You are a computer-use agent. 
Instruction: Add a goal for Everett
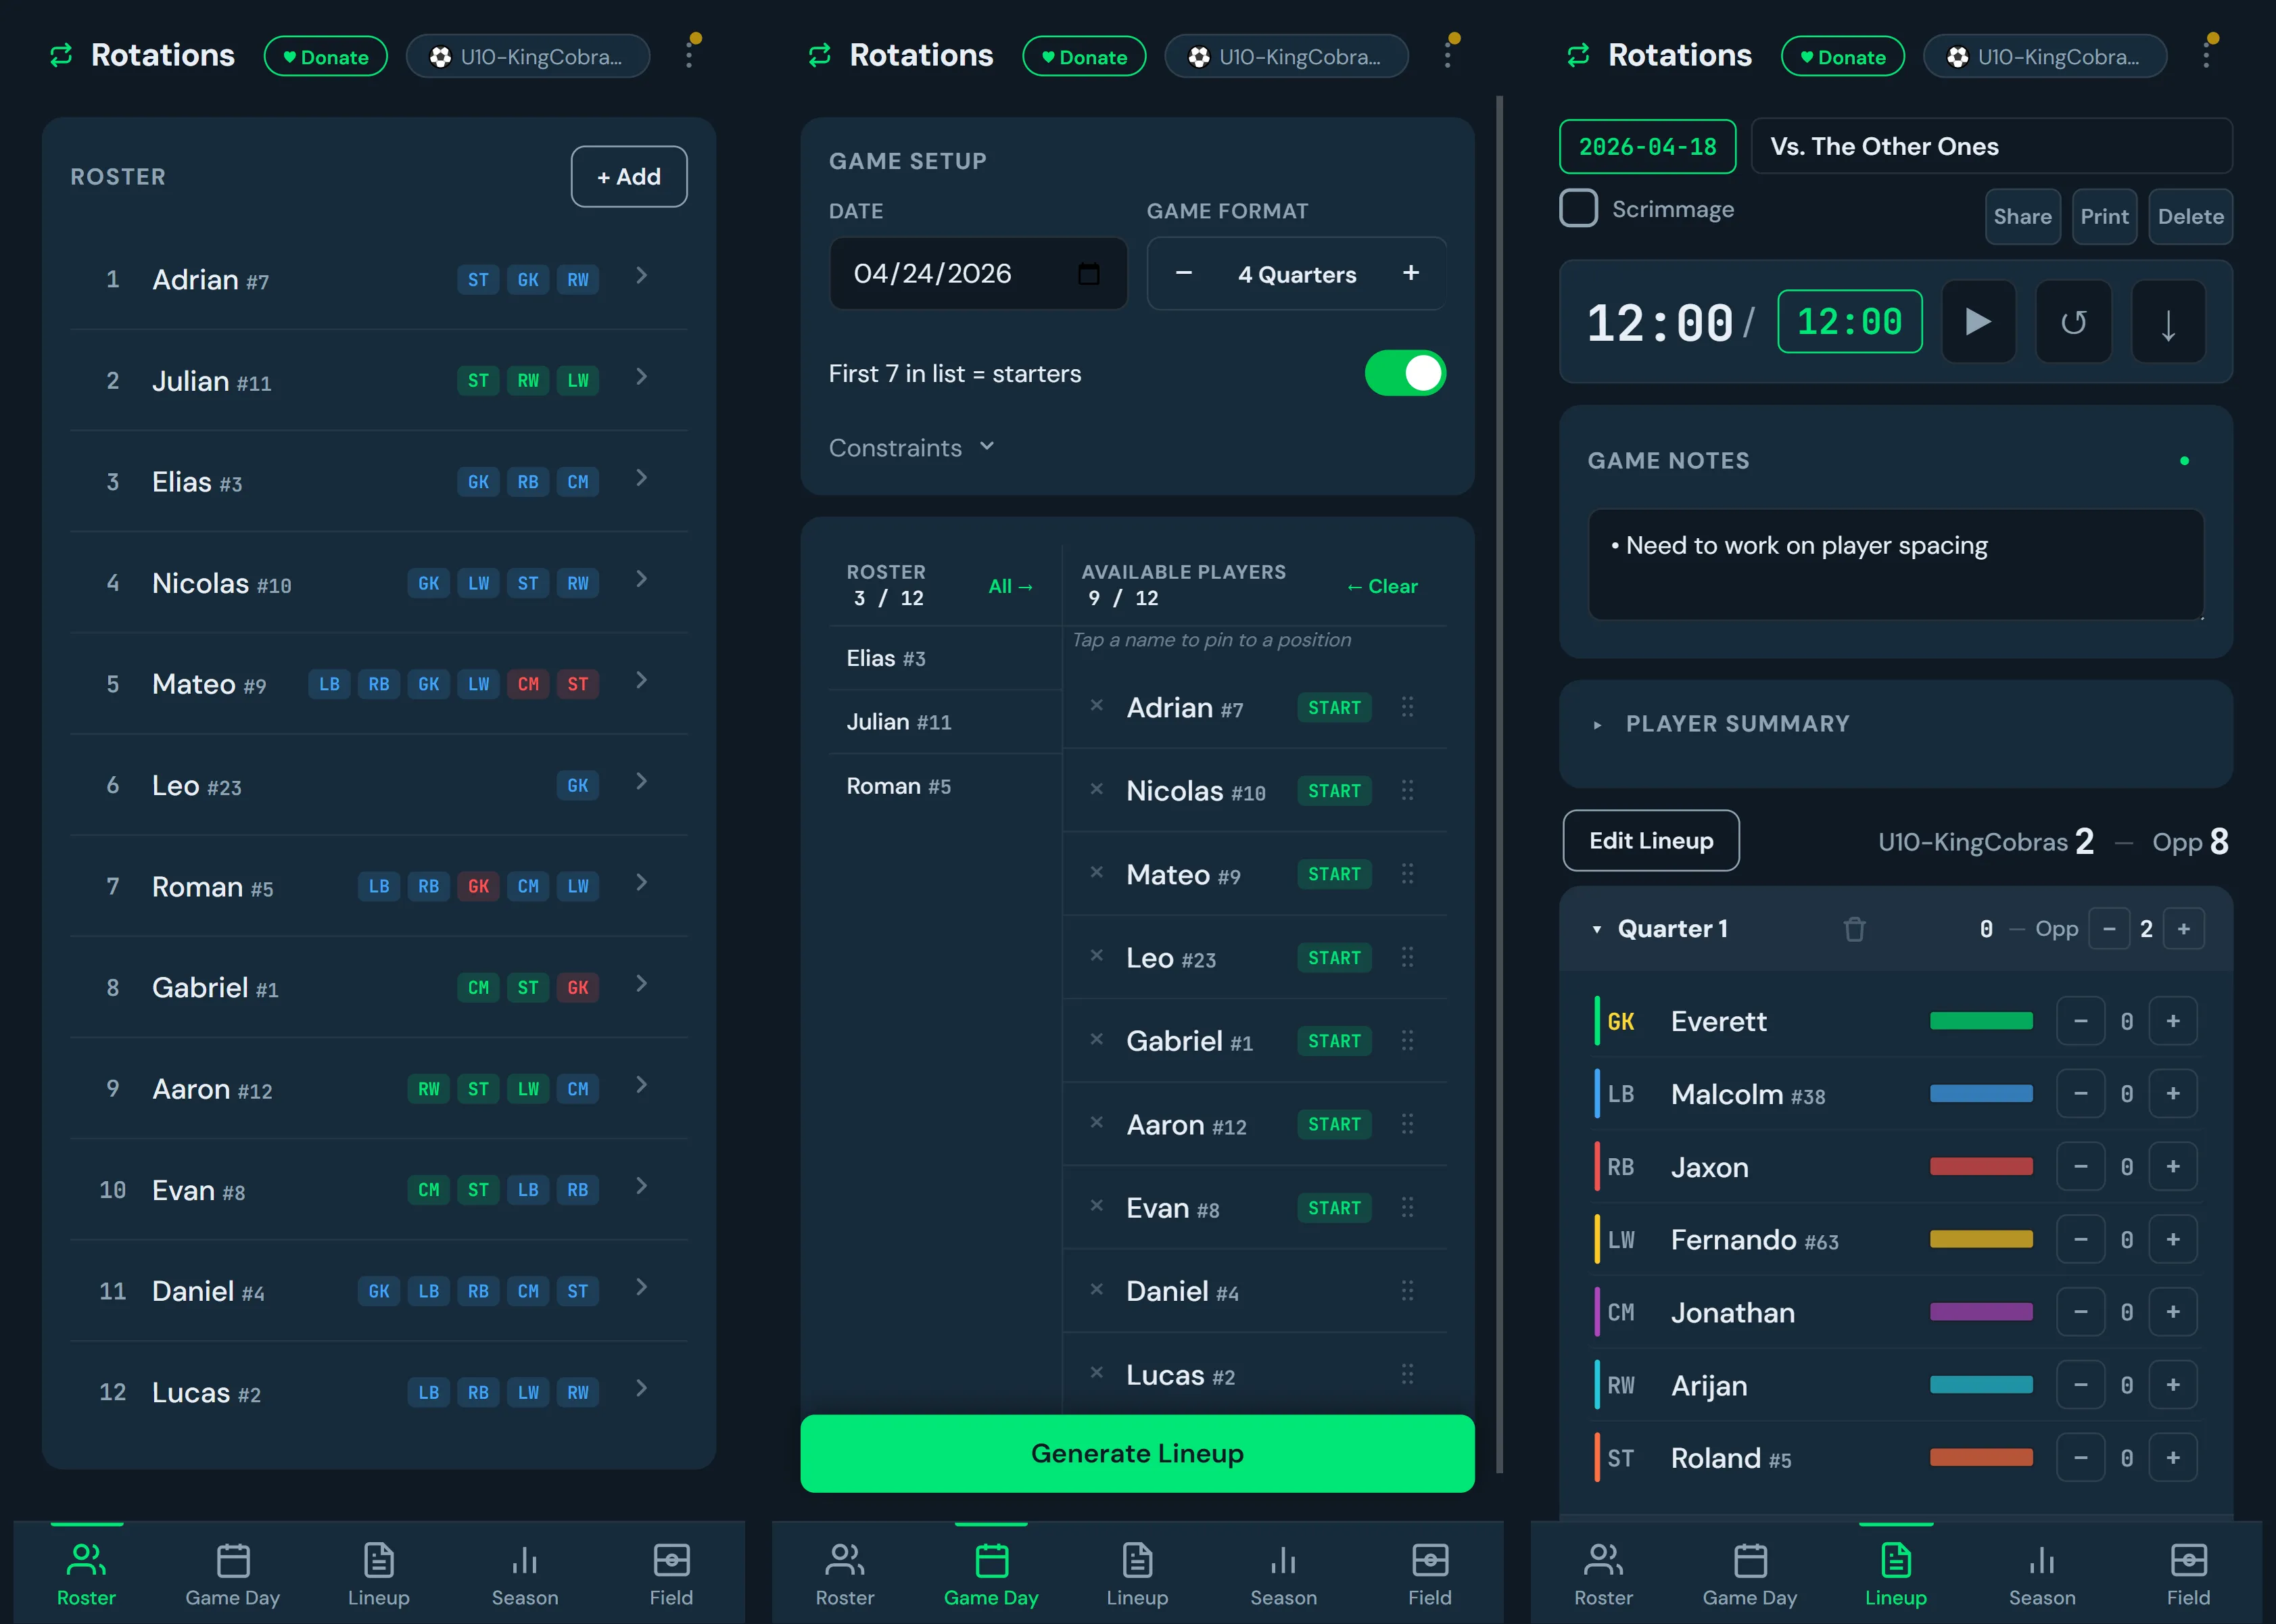pos(2172,1022)
